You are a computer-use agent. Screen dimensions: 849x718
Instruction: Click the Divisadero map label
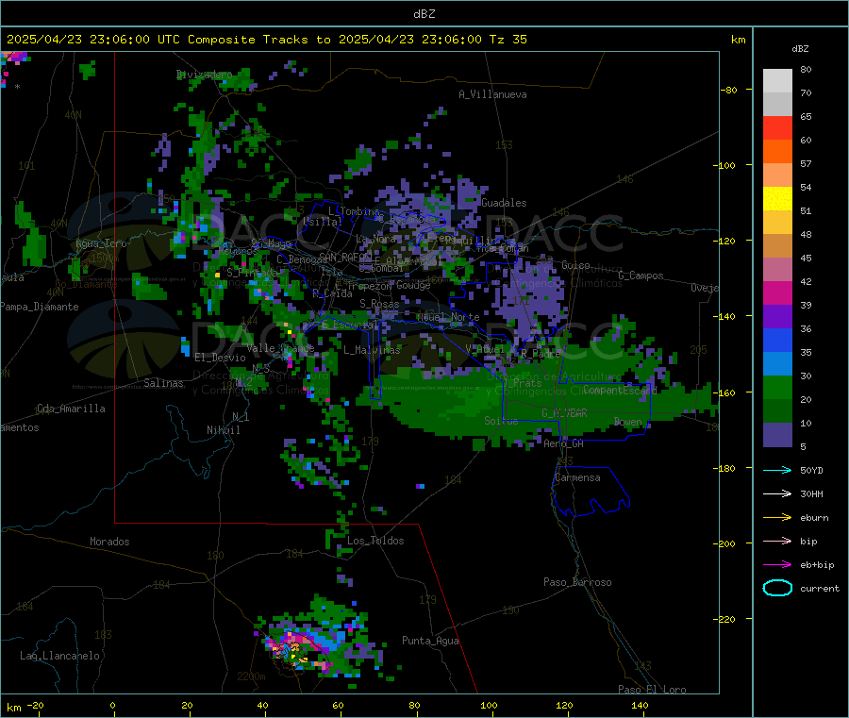(x=204, y=75)
